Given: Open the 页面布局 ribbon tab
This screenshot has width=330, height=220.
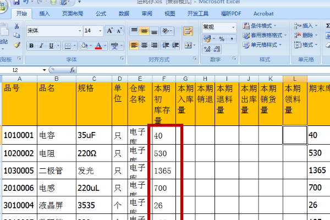Looking at the screenshot, I should [x=73, y=14].
